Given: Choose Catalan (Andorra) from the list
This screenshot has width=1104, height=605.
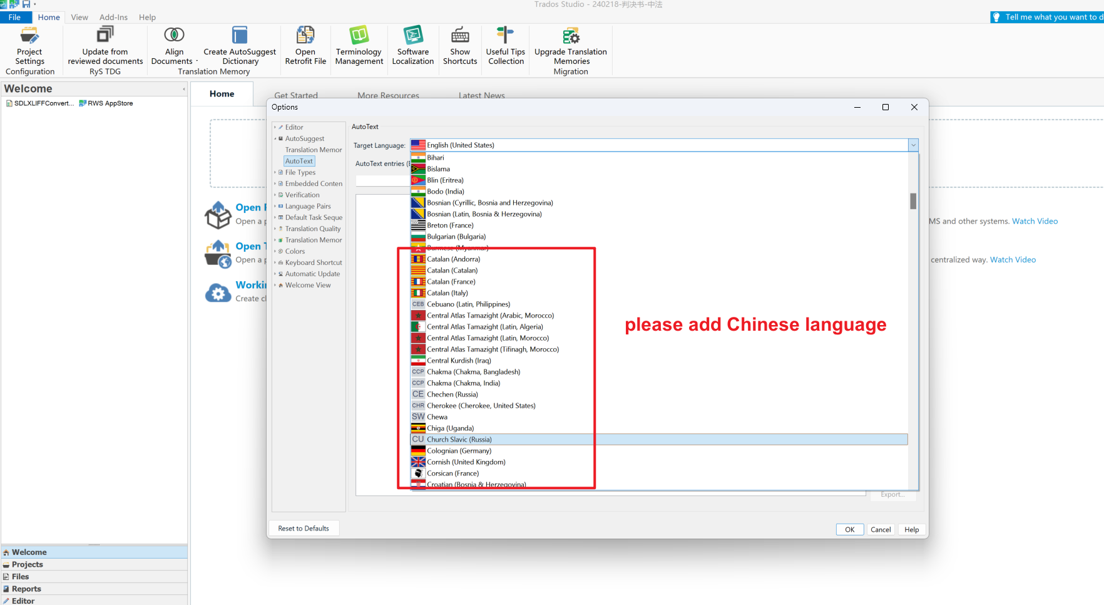Looking at the screenshot, I should coord(659,259).
